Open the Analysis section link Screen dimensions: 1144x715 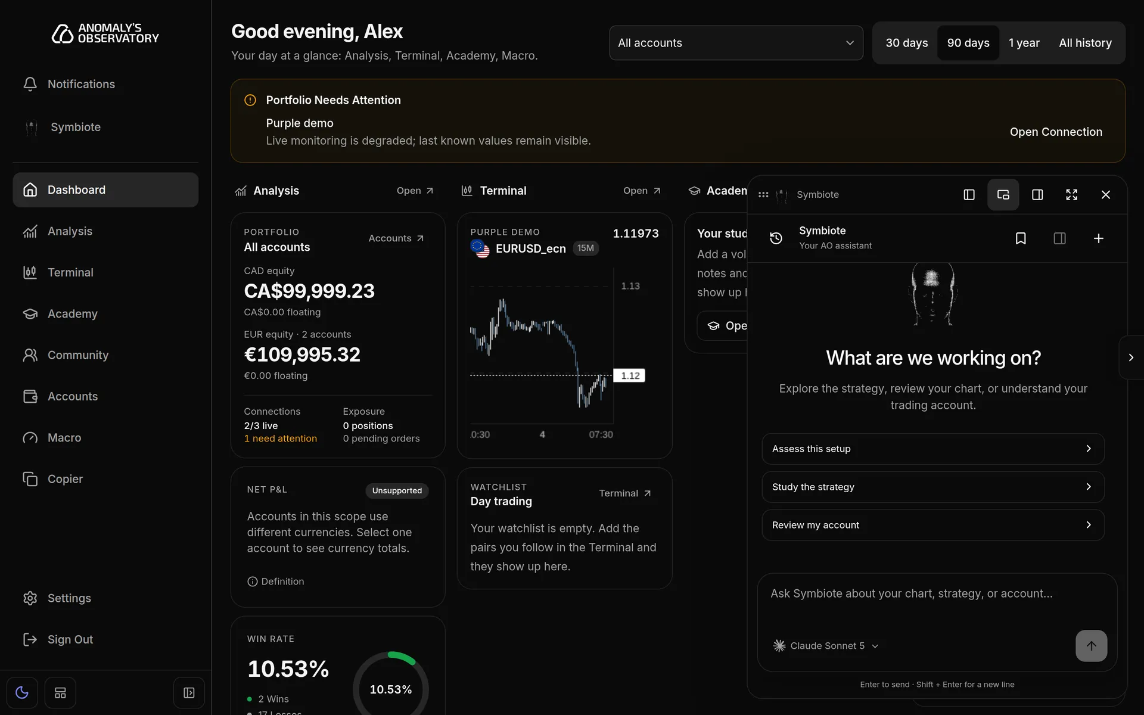(415, 191)
